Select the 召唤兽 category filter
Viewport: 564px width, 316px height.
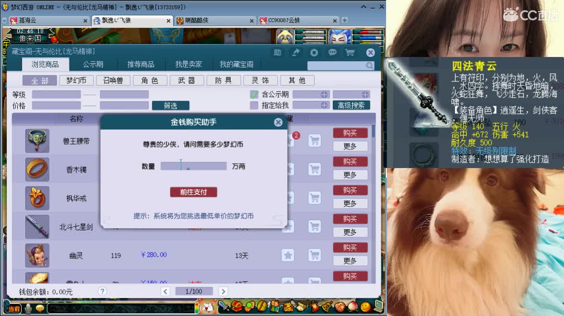(x=113, y=80)
